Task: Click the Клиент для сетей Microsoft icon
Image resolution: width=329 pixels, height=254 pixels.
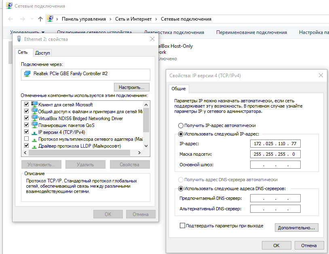Action: (34, 104)
